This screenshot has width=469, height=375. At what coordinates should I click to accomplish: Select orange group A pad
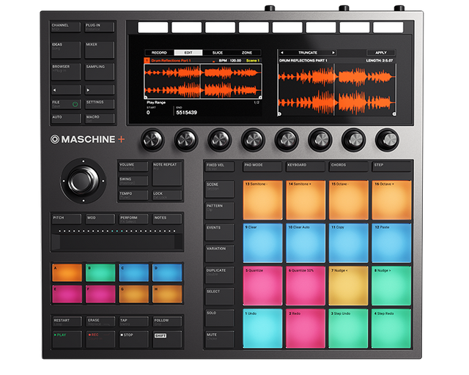tap(67, 273)
